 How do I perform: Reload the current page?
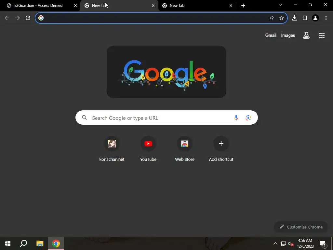pyautogui.click(x=28, y=18)
